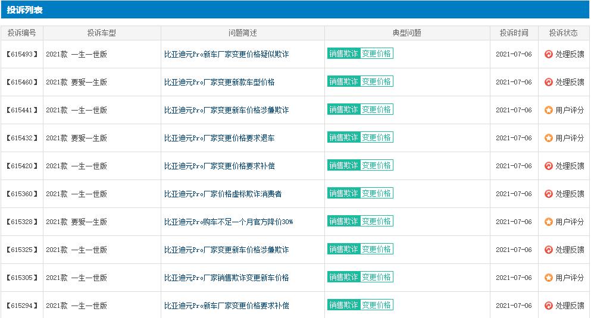Screen dimensions: 591x318
Task: Open complaint 比亚迪元Pro厂家变更价格要求补偿
Action: [220, 166]
